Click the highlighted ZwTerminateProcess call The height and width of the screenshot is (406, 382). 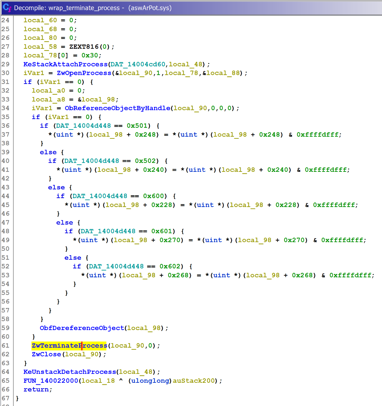pos(69,346)
